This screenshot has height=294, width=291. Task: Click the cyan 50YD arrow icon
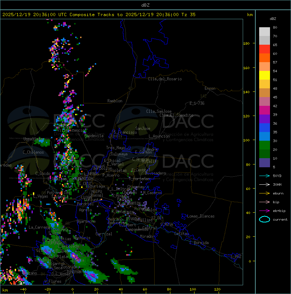(x=264, y=176)
